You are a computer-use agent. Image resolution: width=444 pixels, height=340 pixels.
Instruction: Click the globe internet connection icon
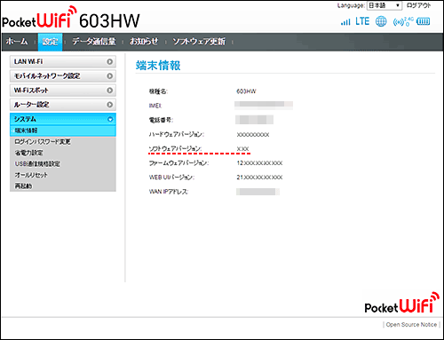[x=381, y=21]
